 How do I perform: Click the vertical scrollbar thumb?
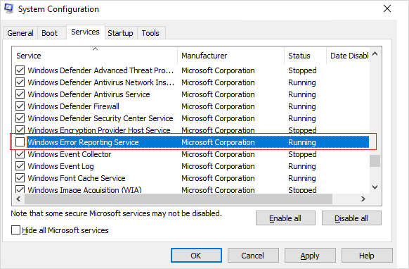coord(375,161)
